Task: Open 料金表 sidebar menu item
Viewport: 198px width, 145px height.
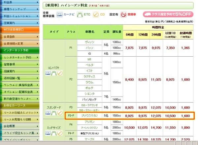Action: 20,3
